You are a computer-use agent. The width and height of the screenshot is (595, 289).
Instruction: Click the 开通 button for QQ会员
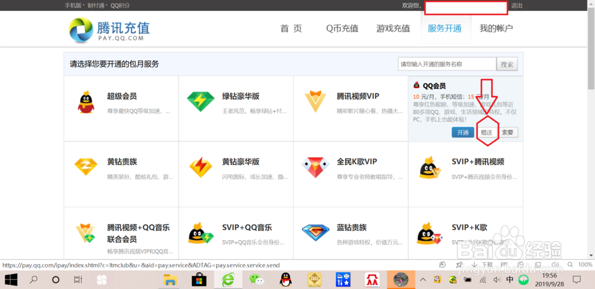(462, 133)
